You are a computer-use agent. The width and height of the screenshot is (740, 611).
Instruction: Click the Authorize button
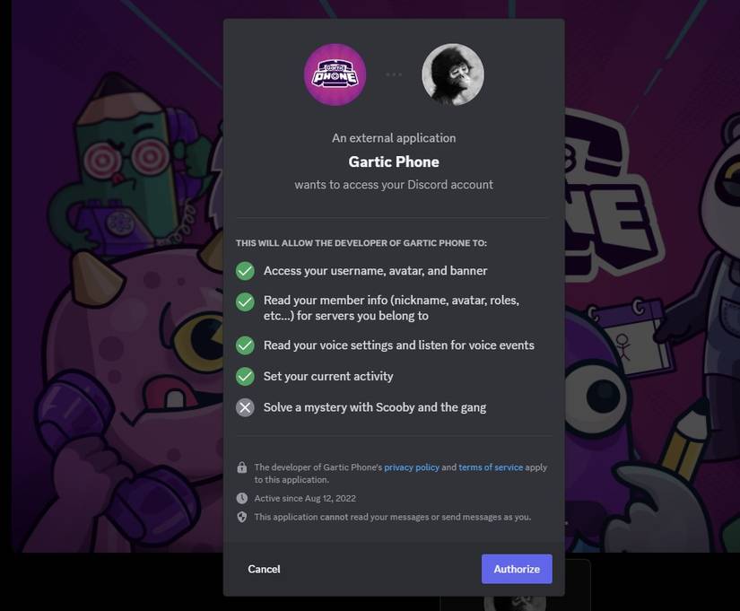point(517,569)
